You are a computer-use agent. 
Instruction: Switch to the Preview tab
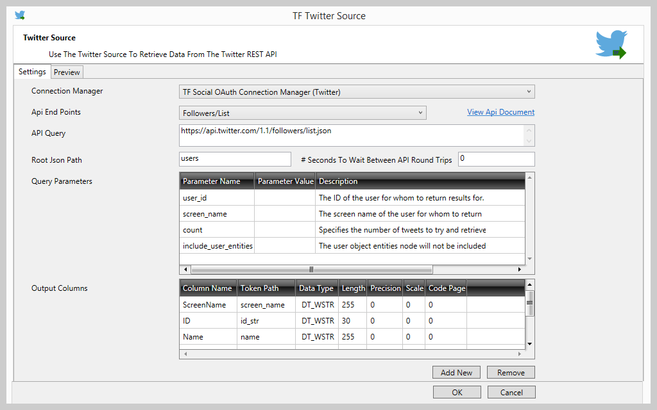67,72
